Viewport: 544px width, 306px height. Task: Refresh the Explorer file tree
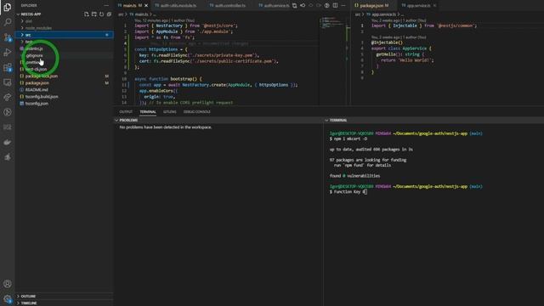click(x=102, y=14)
